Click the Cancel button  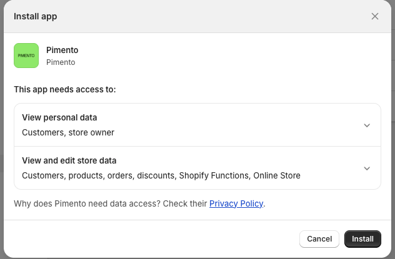pyautogui.click(x=319, y=239)
